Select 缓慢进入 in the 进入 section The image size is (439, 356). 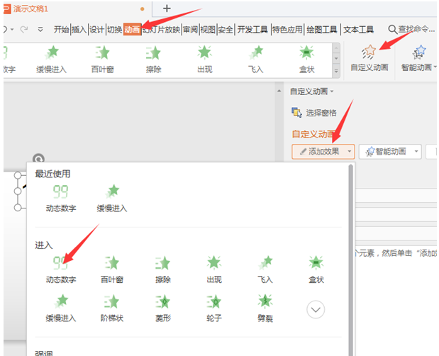(61, 308)
